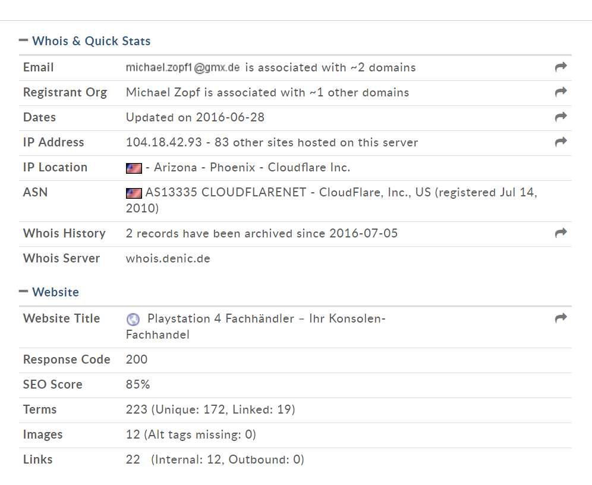
Task: Click the SEO Score 85% value
Action: 138,384
